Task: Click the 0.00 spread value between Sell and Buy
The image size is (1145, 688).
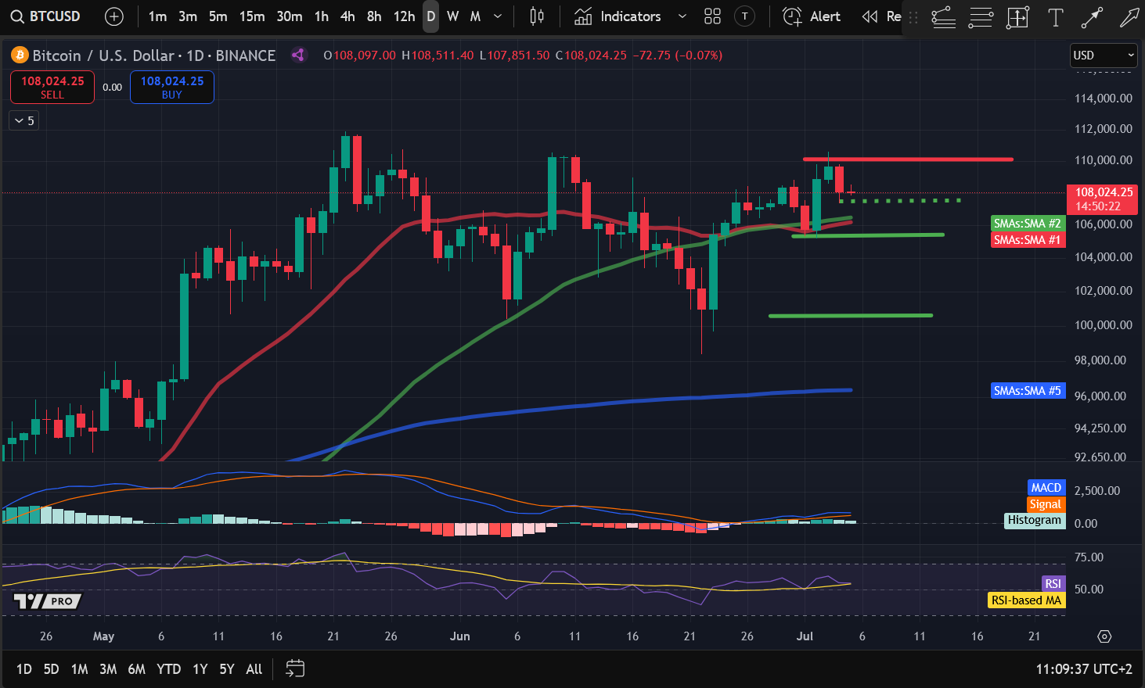Action: point(112,88)
